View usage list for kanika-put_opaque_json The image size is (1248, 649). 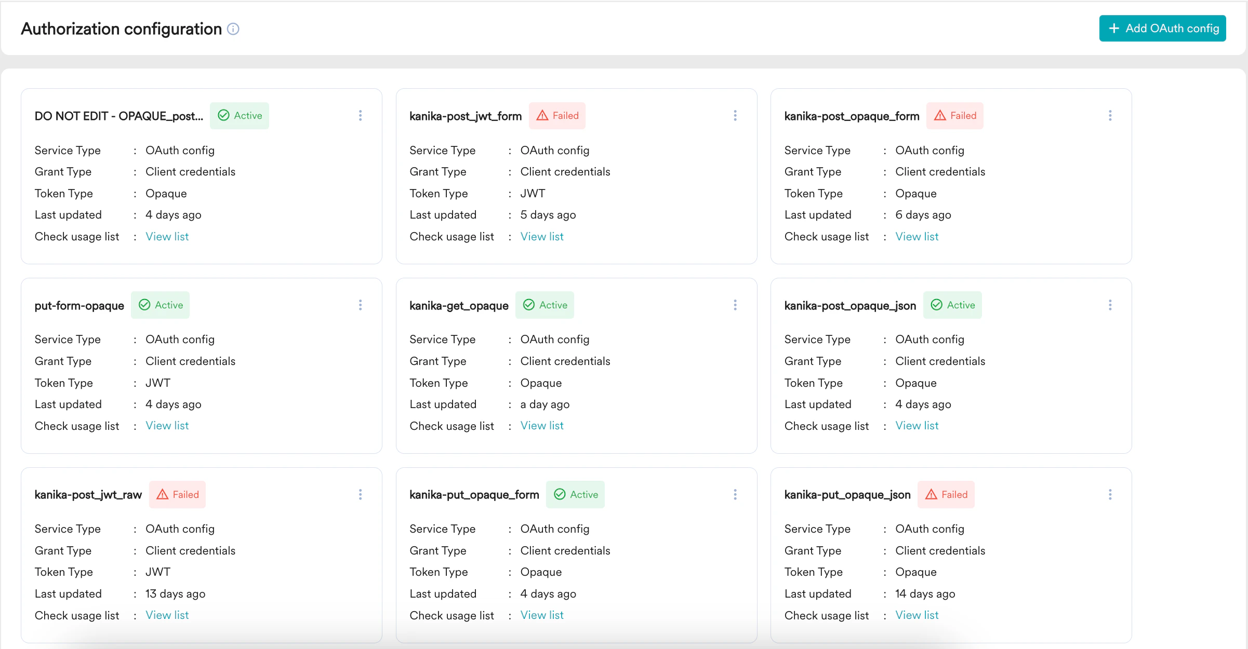(x=917, y=615)
